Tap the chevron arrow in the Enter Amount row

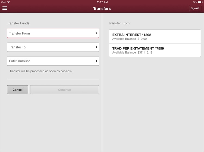tap(96, 61)
